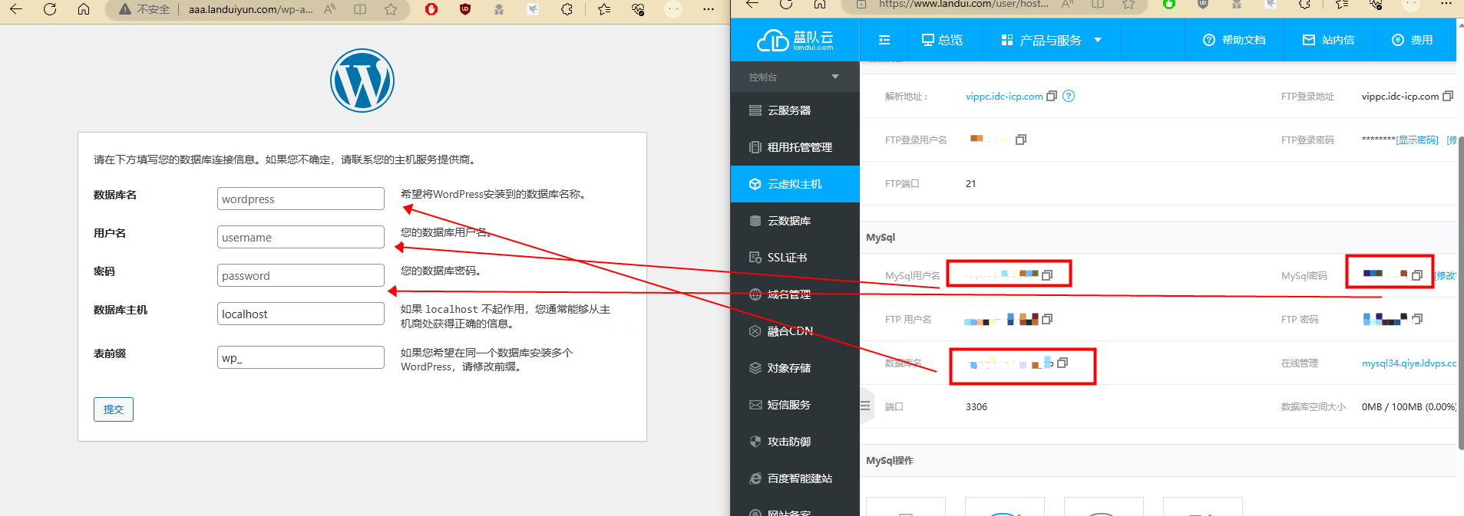Screen dimensions: 1464x516
Task: Focus the 表前缀 field containing wp_
Action: (301, 357)
